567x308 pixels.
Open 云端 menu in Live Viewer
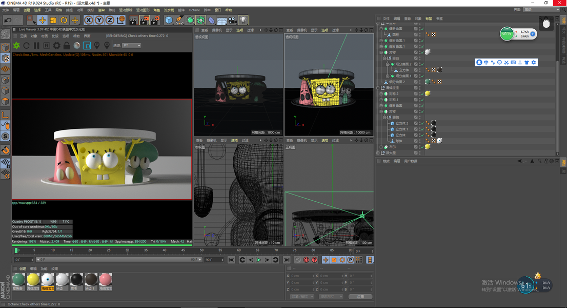(x=24, y=36)
